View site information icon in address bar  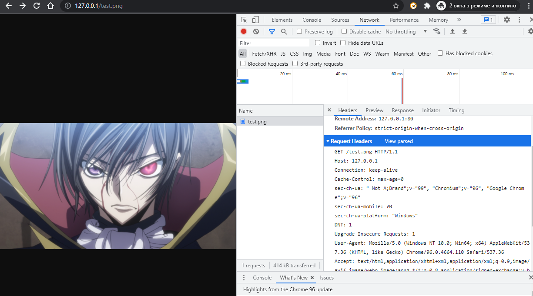coord(67,6)
